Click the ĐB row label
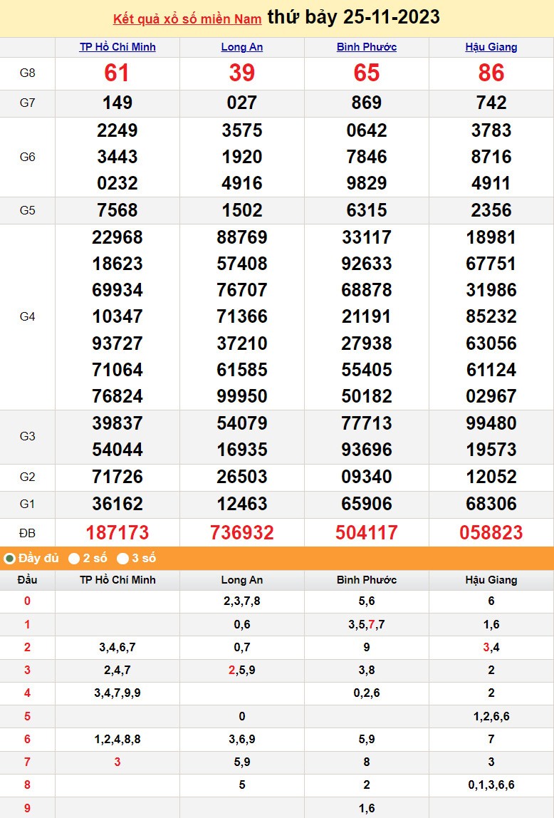This screenshot has height=818, width=554. click(27, 532)
